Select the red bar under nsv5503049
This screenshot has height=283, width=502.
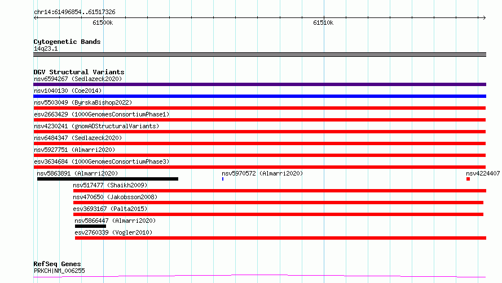pyautogui.click(x=259, y=108)
